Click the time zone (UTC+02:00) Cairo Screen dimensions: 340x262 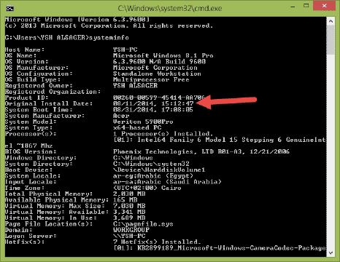point(147,188)
